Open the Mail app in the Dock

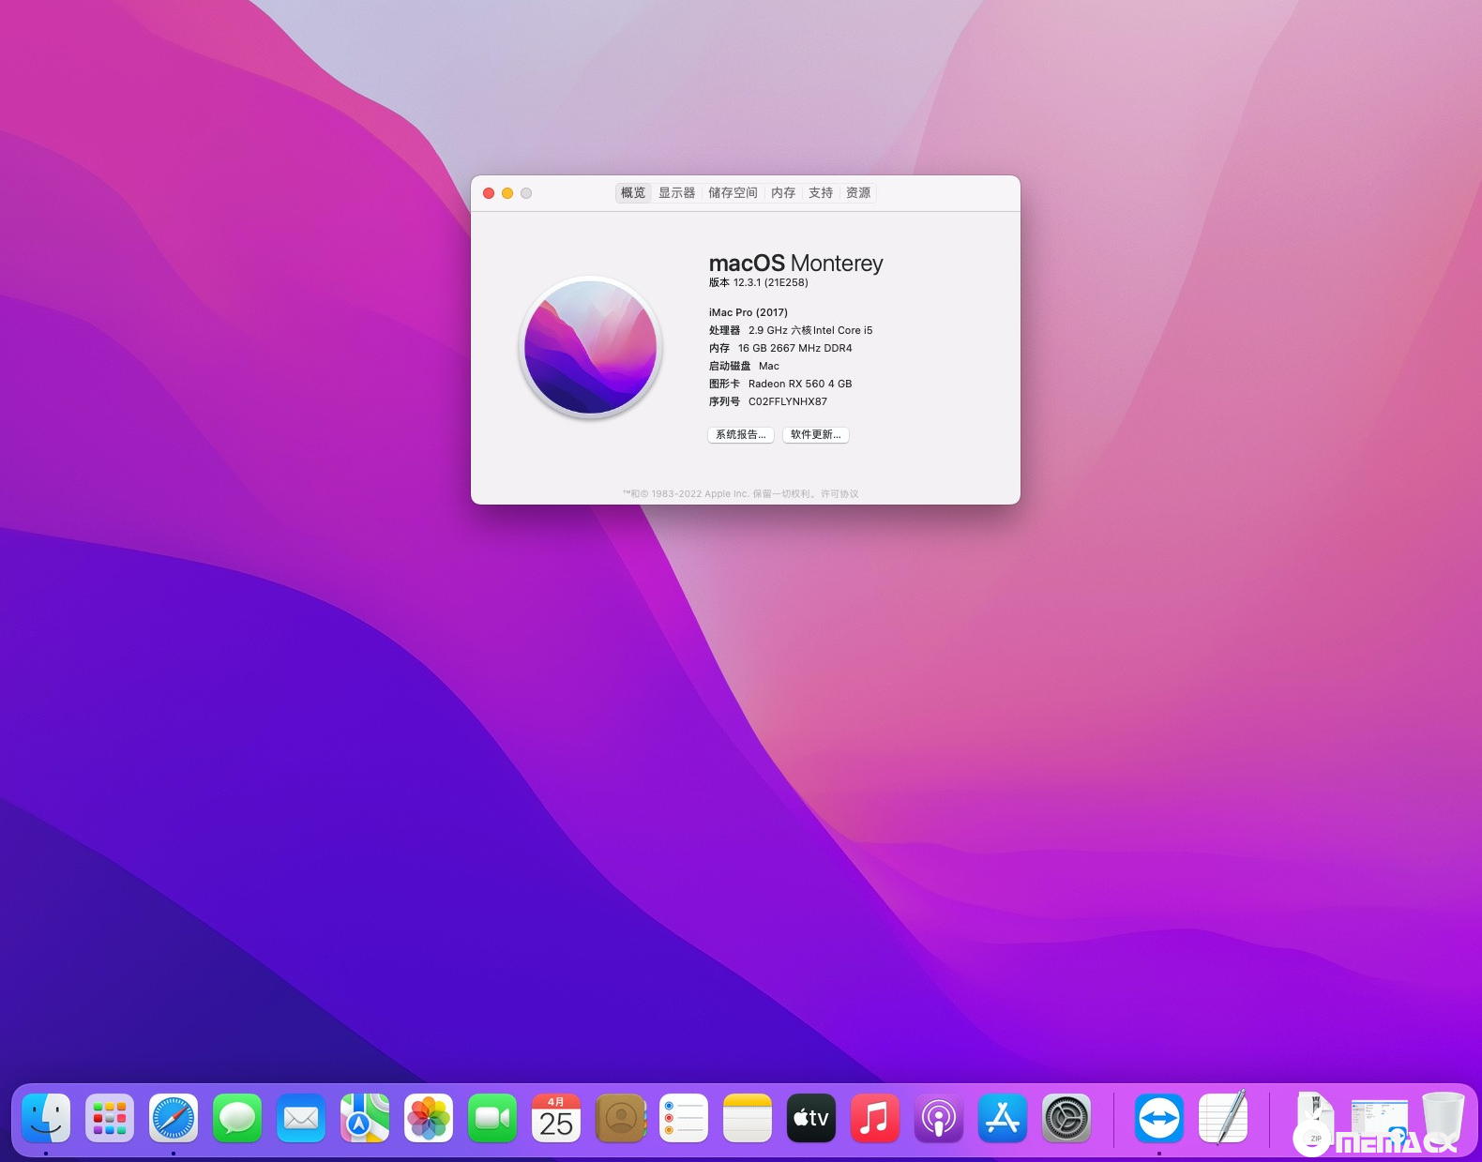coord(301,1118)
